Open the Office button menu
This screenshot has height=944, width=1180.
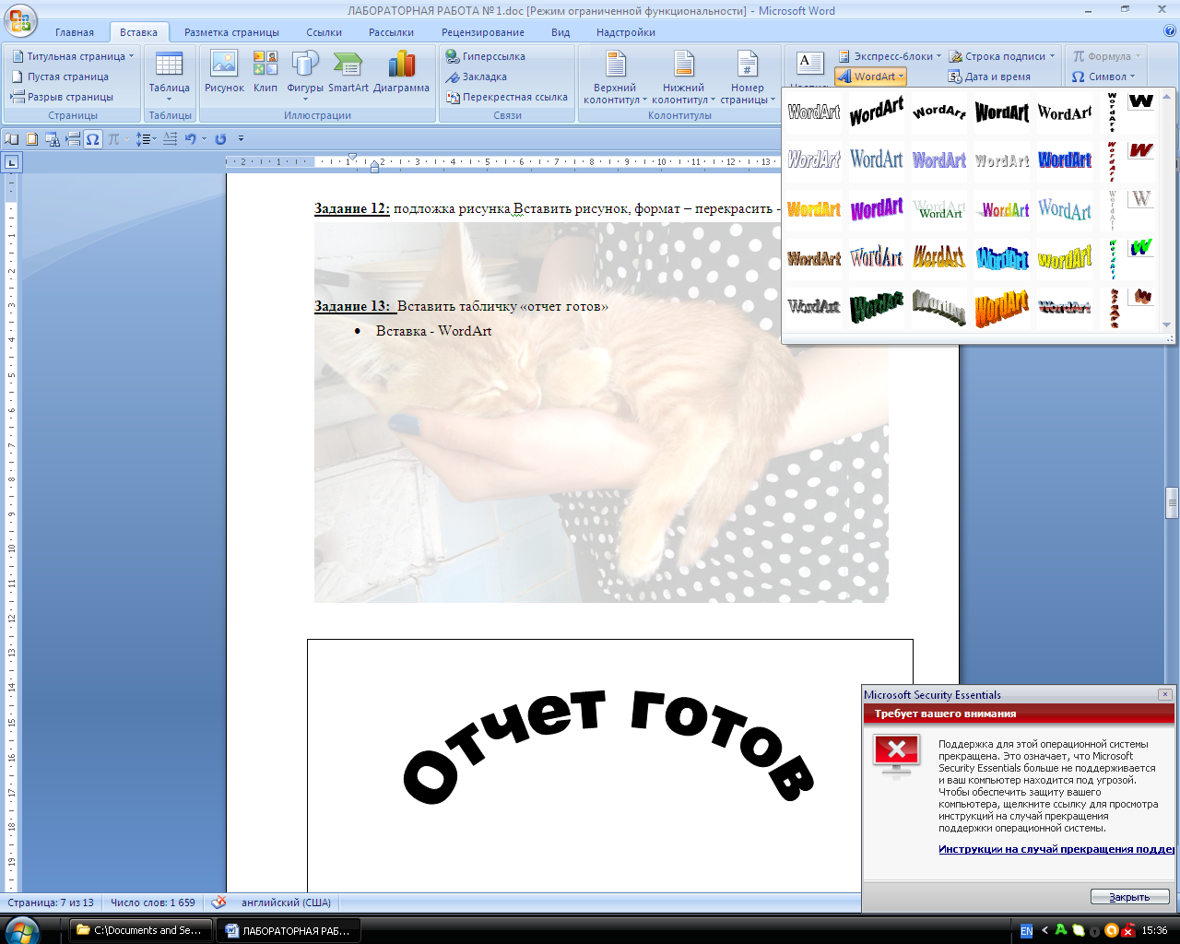(x=21, y=20)
